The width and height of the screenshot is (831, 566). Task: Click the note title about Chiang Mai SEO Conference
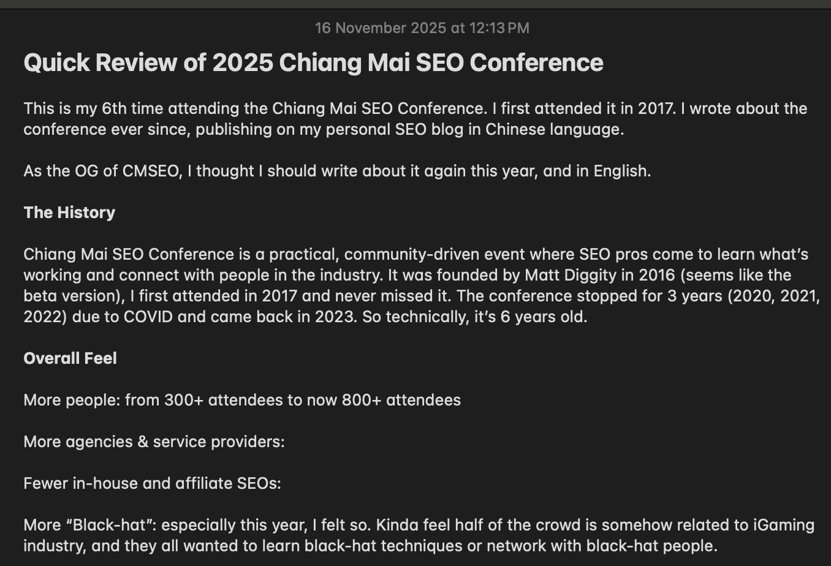click(313, 62)
